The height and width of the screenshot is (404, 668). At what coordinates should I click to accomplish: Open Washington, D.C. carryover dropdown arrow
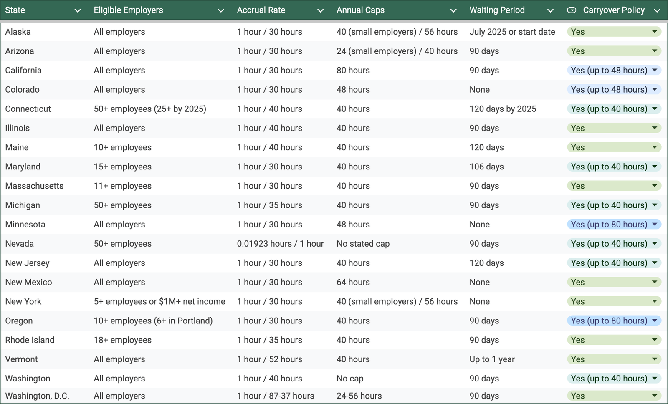pyautogui.click(x=654, y=396)
